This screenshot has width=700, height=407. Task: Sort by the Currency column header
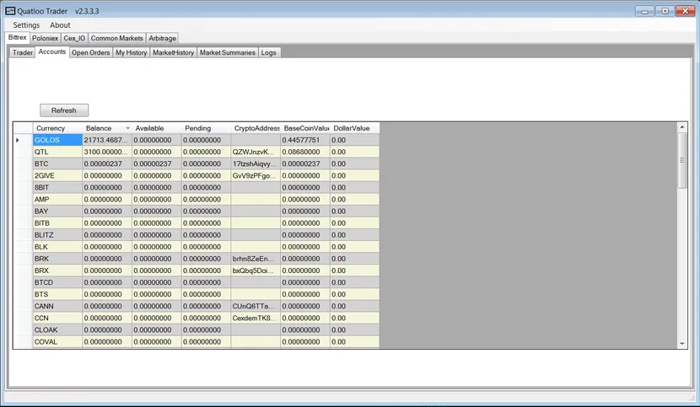coord(57,128)
